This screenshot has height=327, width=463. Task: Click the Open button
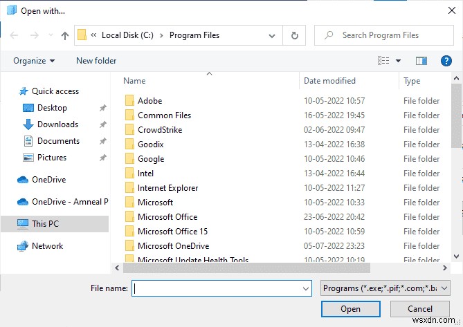tap(350, 309)
